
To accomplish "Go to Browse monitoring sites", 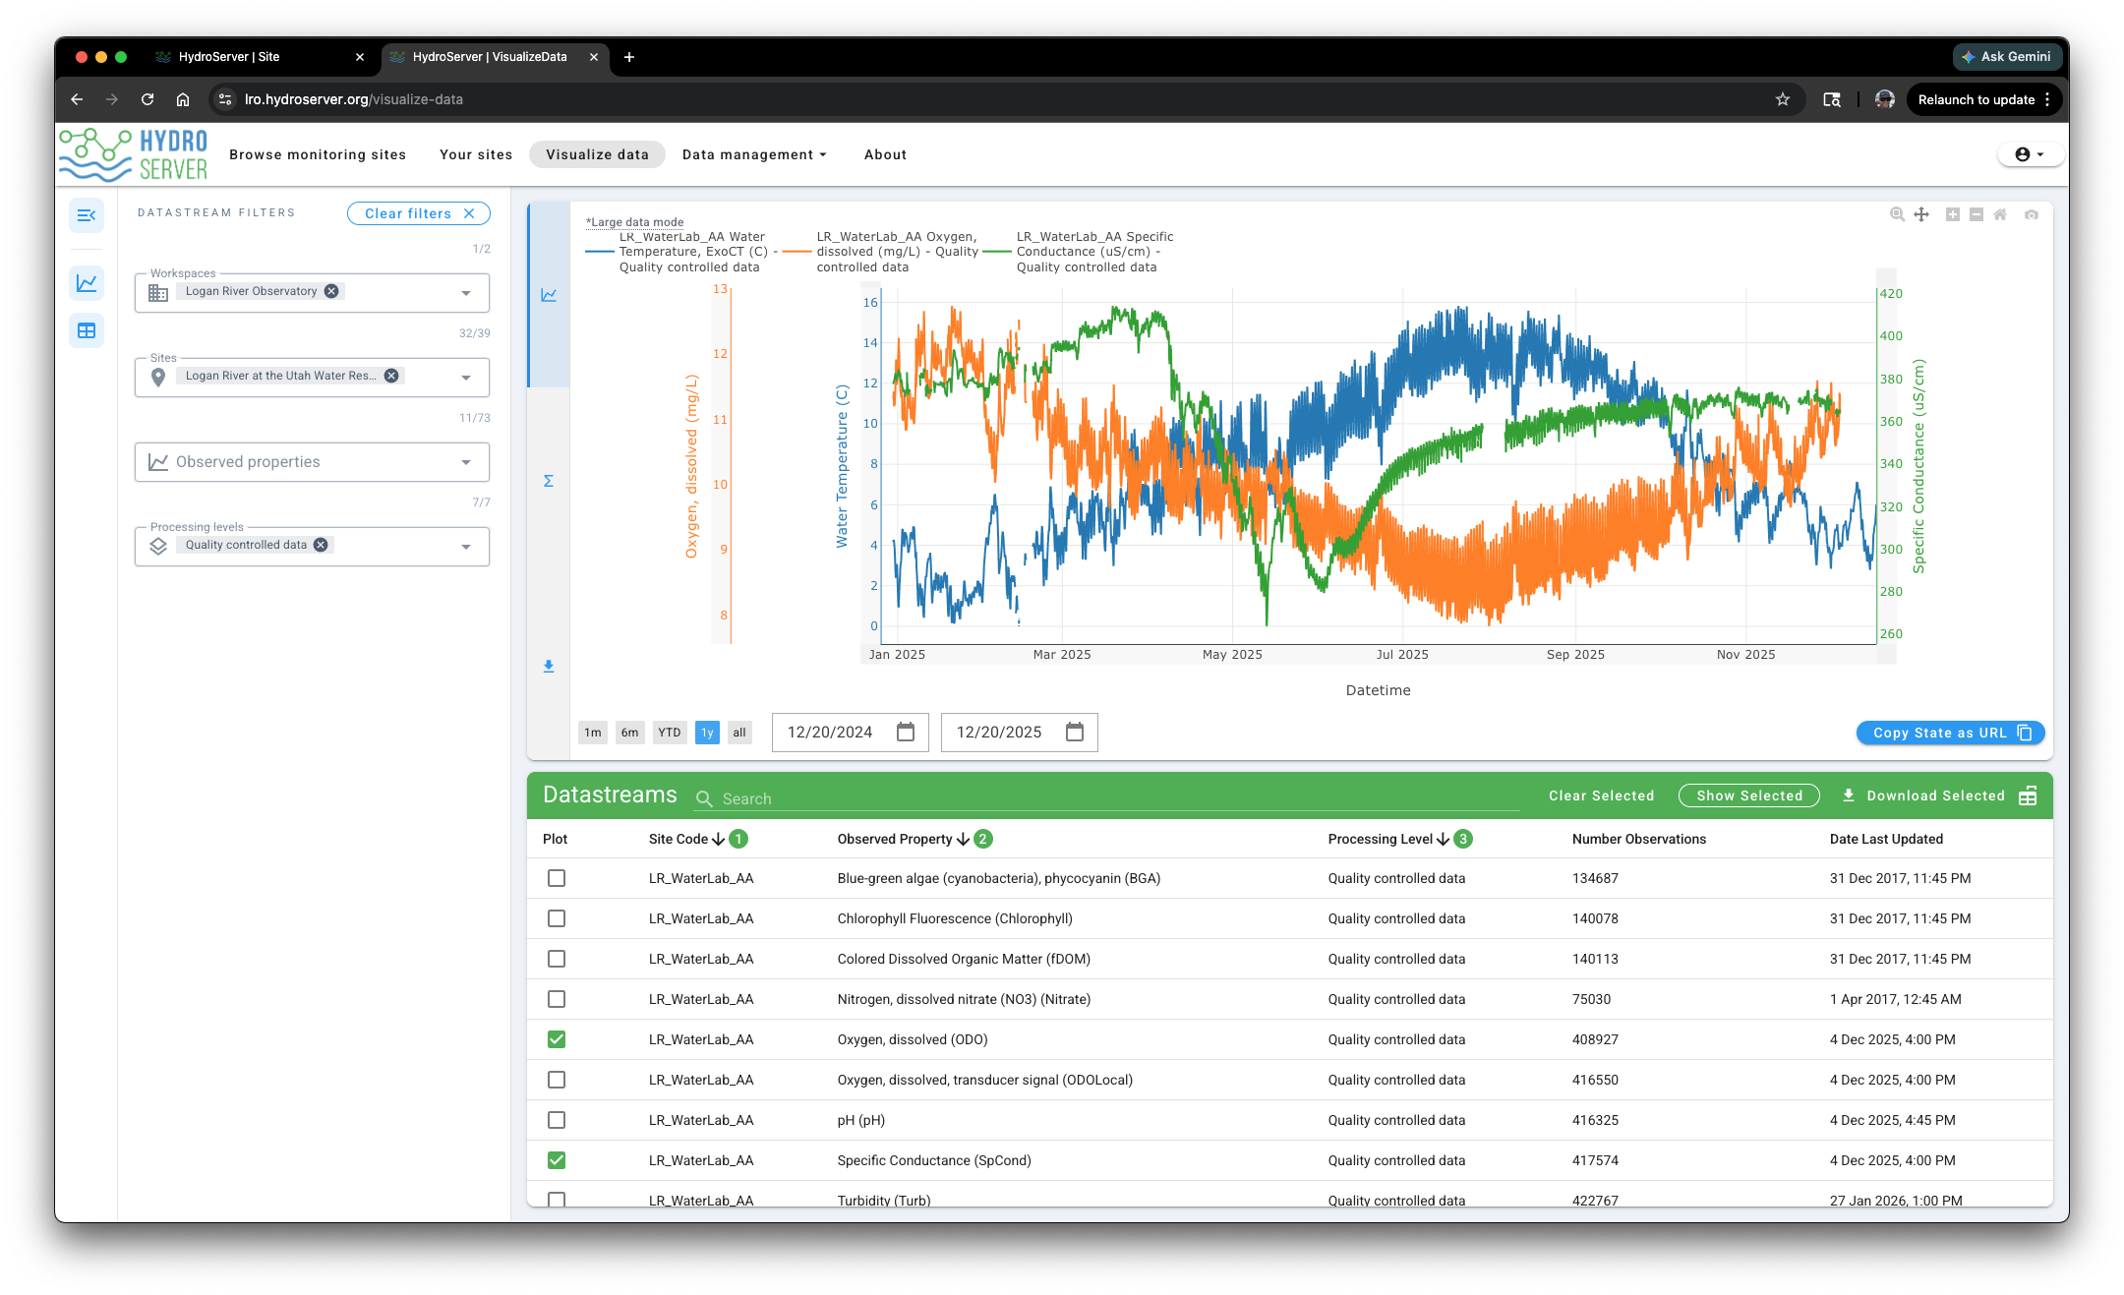I will [318, 154].
